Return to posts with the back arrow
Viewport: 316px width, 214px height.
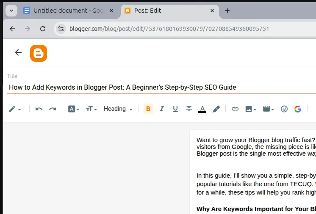point(18,53)
